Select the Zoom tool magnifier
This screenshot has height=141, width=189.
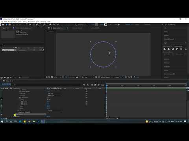tap(13, 25)
